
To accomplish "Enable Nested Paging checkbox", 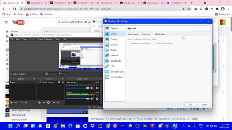I will click(x=153, y=43).
